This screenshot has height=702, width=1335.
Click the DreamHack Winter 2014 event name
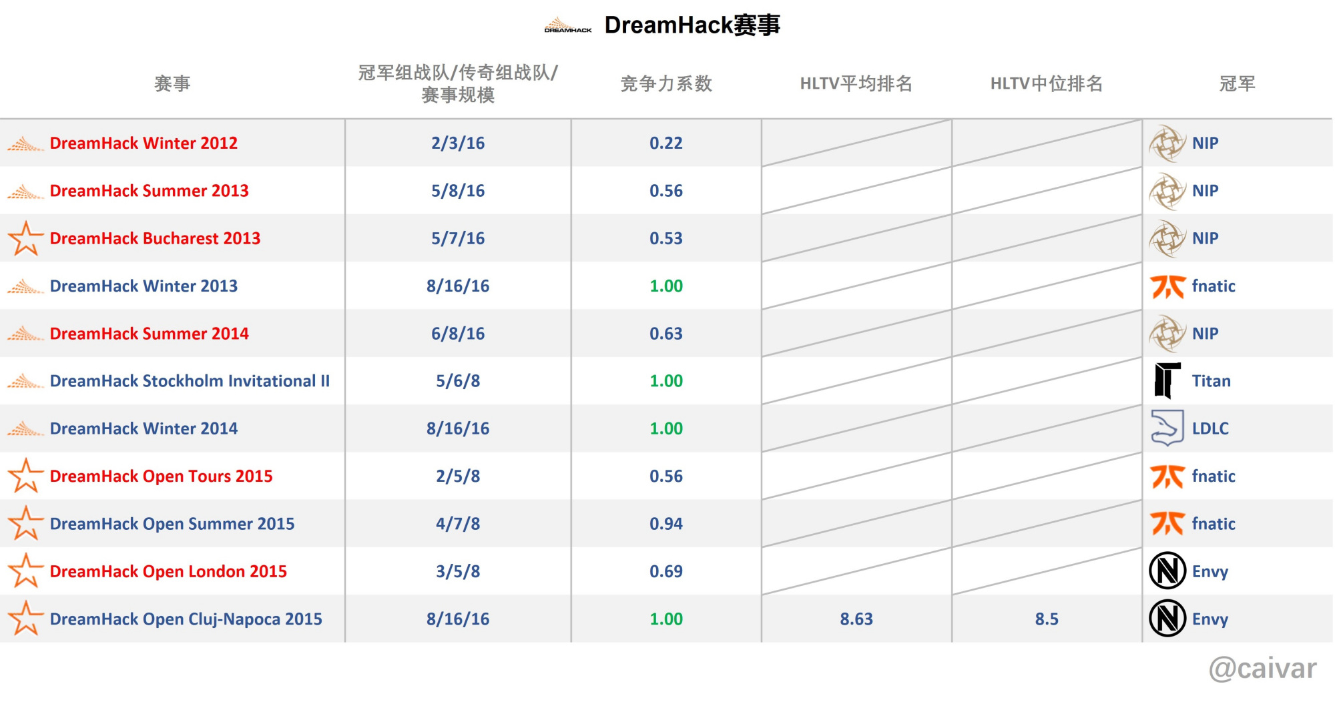pyautogui.click(x=144, y=428)
